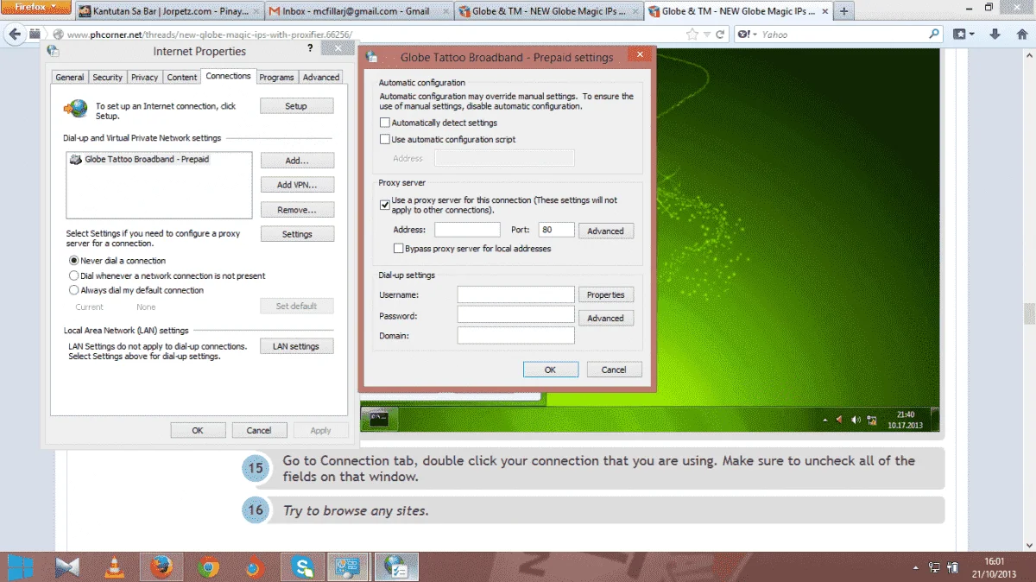Uncheck Use a proxy server for this connection

coord(385,205)
